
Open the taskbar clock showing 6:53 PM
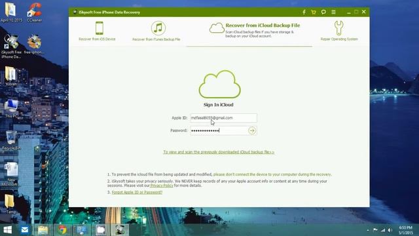406,230
